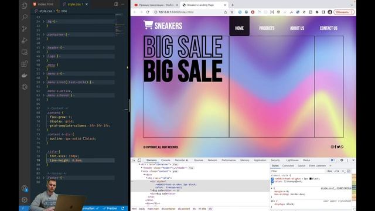Click the PRODUCTS navigation link
This screenshot has width=375, height=211.
click(x=267, y=28)
